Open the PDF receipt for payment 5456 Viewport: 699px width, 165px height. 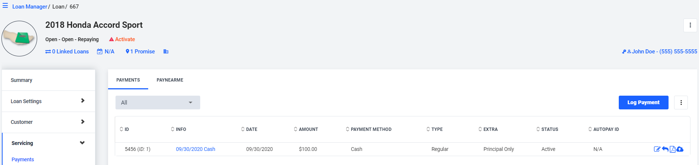tap(673, 149)
